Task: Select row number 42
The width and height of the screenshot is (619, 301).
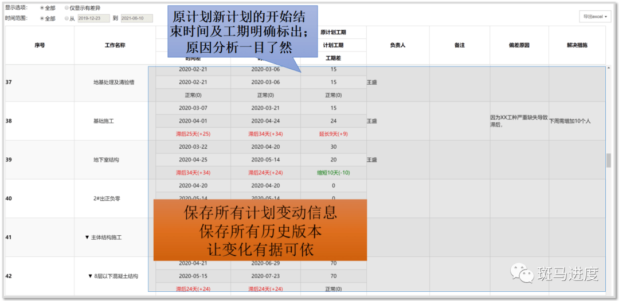Action: tap(9, 276)
